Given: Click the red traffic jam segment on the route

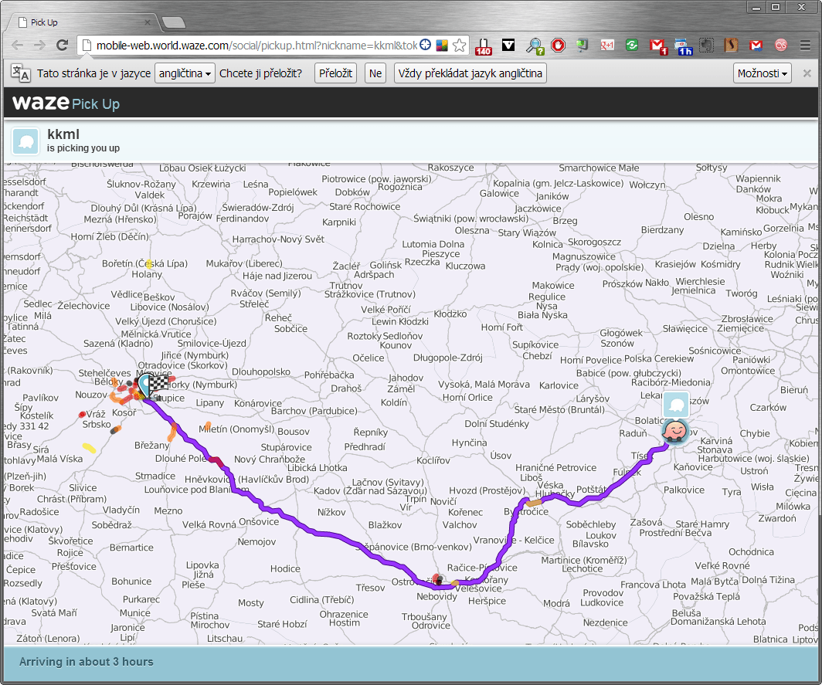Looking at the screenshot, I should [216, 461].
